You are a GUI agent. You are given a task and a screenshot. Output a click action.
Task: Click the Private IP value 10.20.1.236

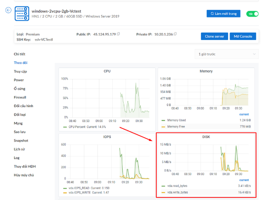pyautogui.click(x=164, y=34)
